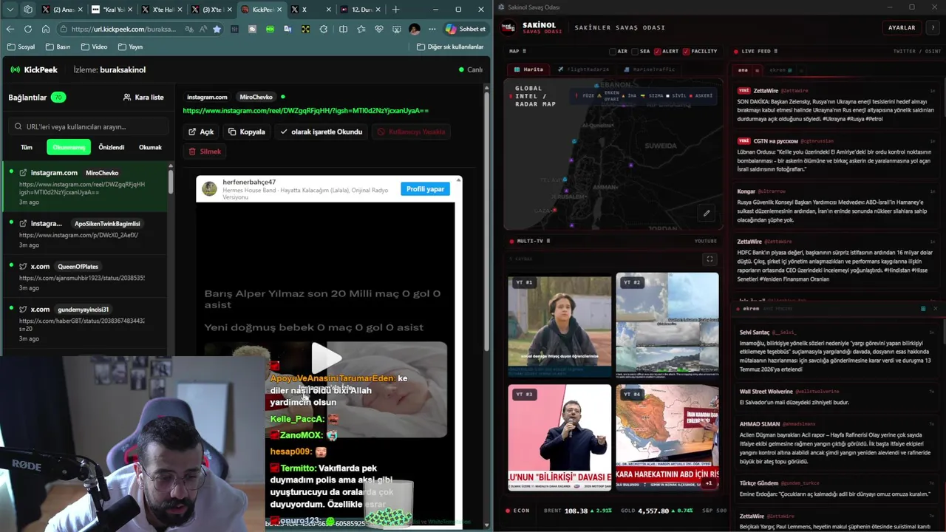The height and width of the screenshot is (532, 946).
Task: Close the KickPeek browser tab
Action: click(x=279, y=10)
